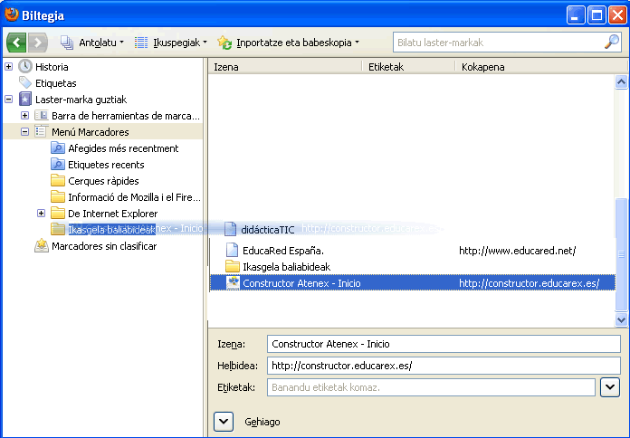Edit the Izena name field
Image resolution: width=630 pixels, height=438 pixels.
click(444, 344)
